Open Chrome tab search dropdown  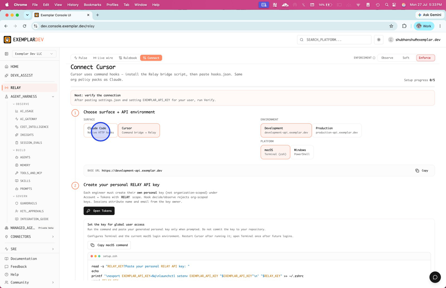27,15
